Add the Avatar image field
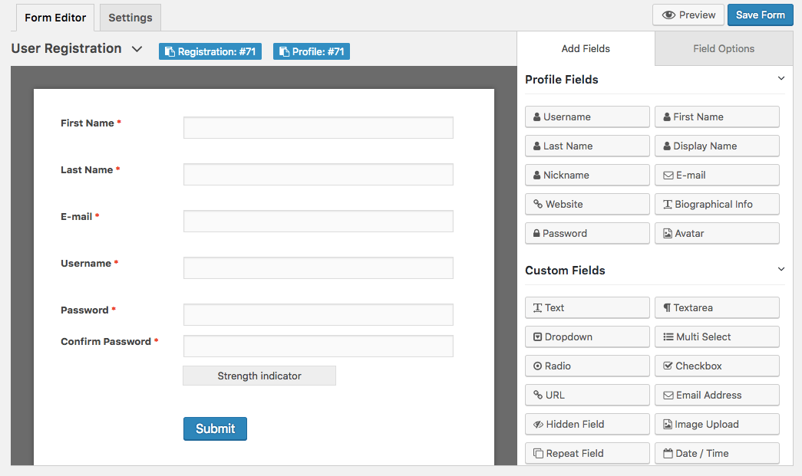The image size is (802, 476). 716,233
